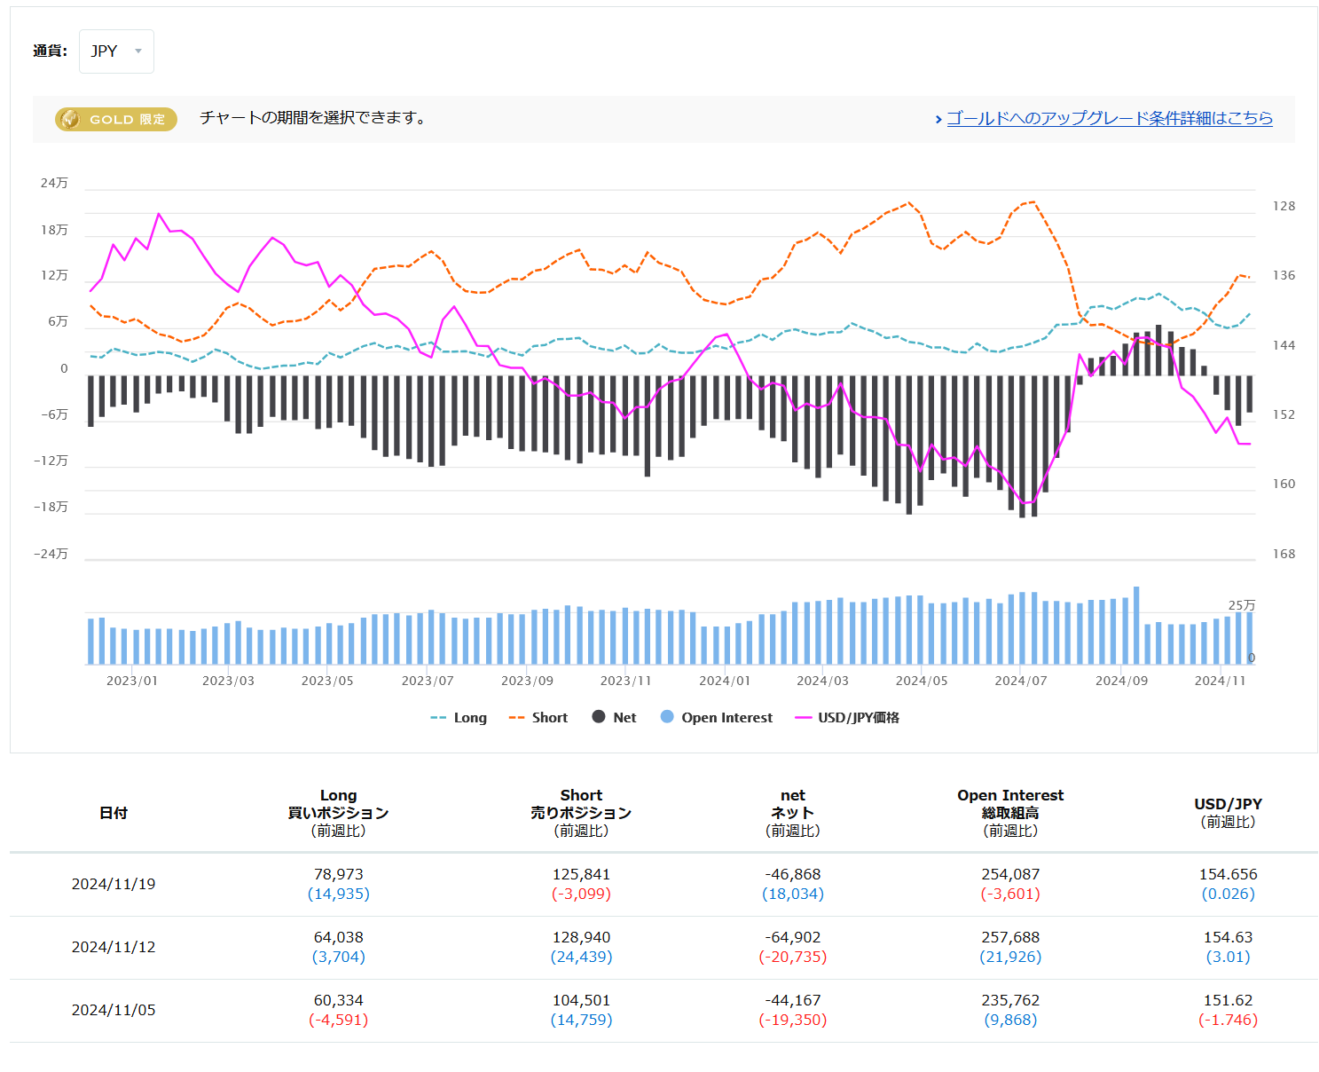Click the 日付 column header
The image size is (1319, 1072).
pos(114,813)
